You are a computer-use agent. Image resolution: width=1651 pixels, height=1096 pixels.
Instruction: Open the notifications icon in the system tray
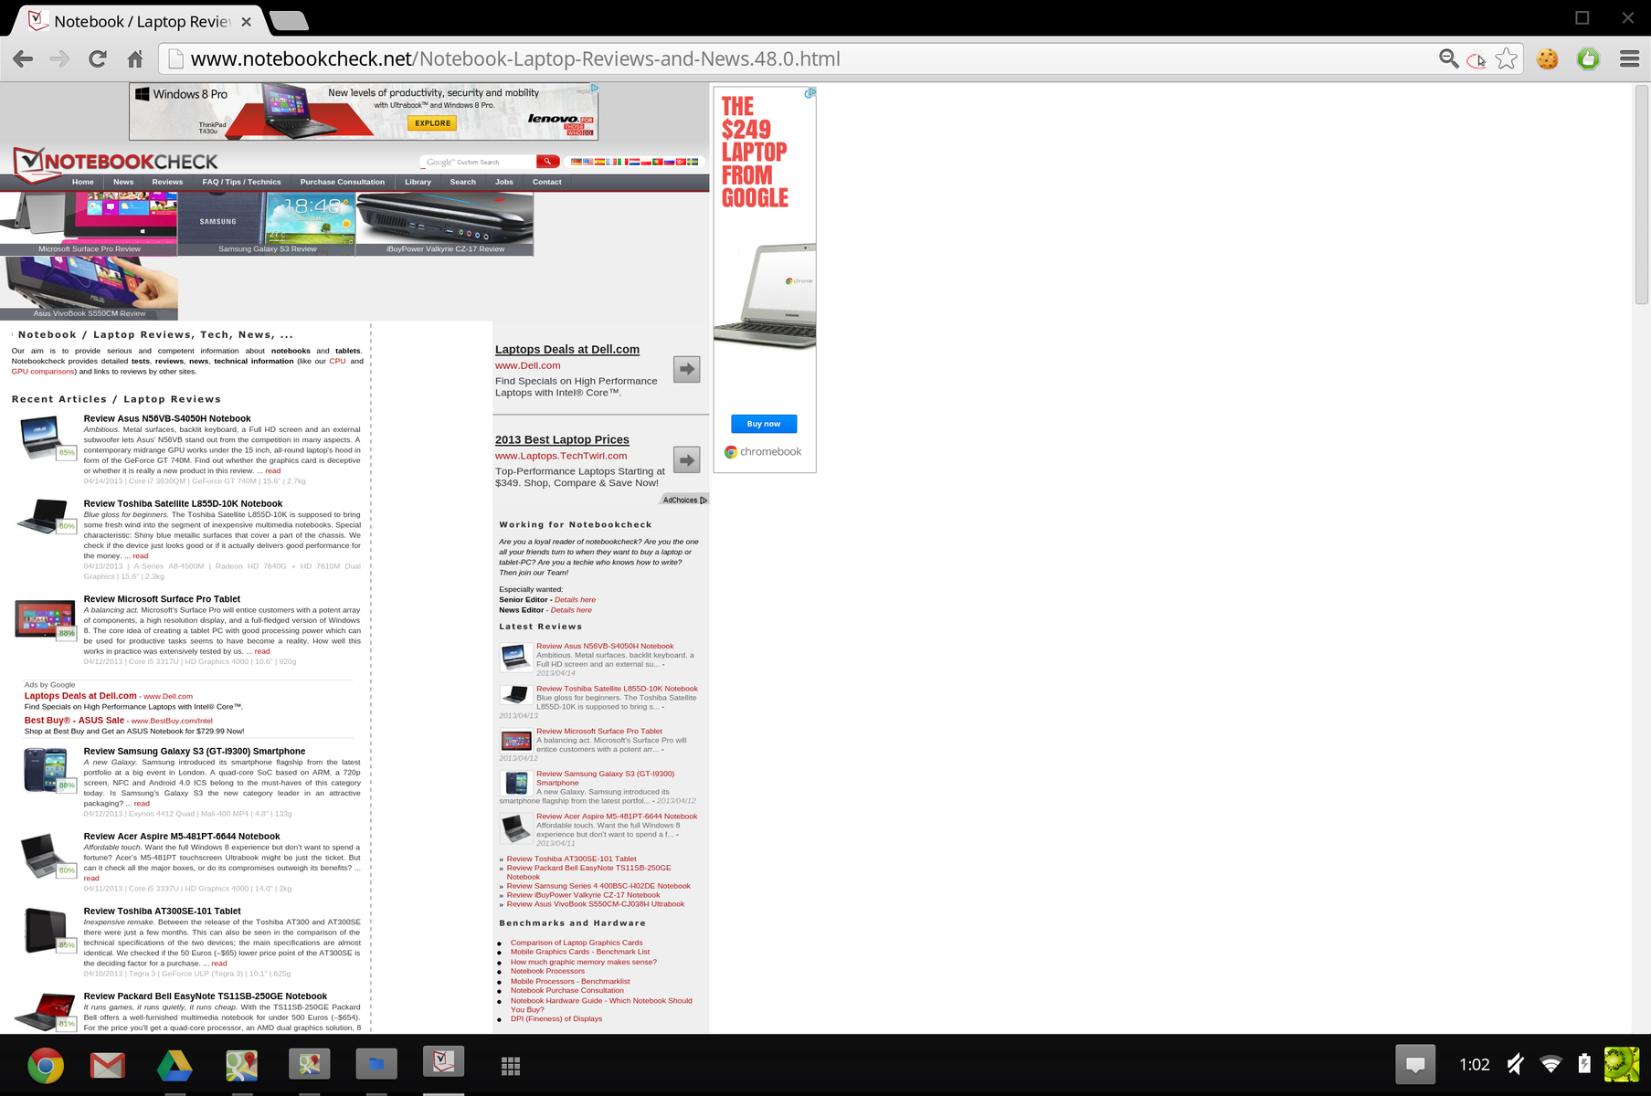click(1415, 1064)
